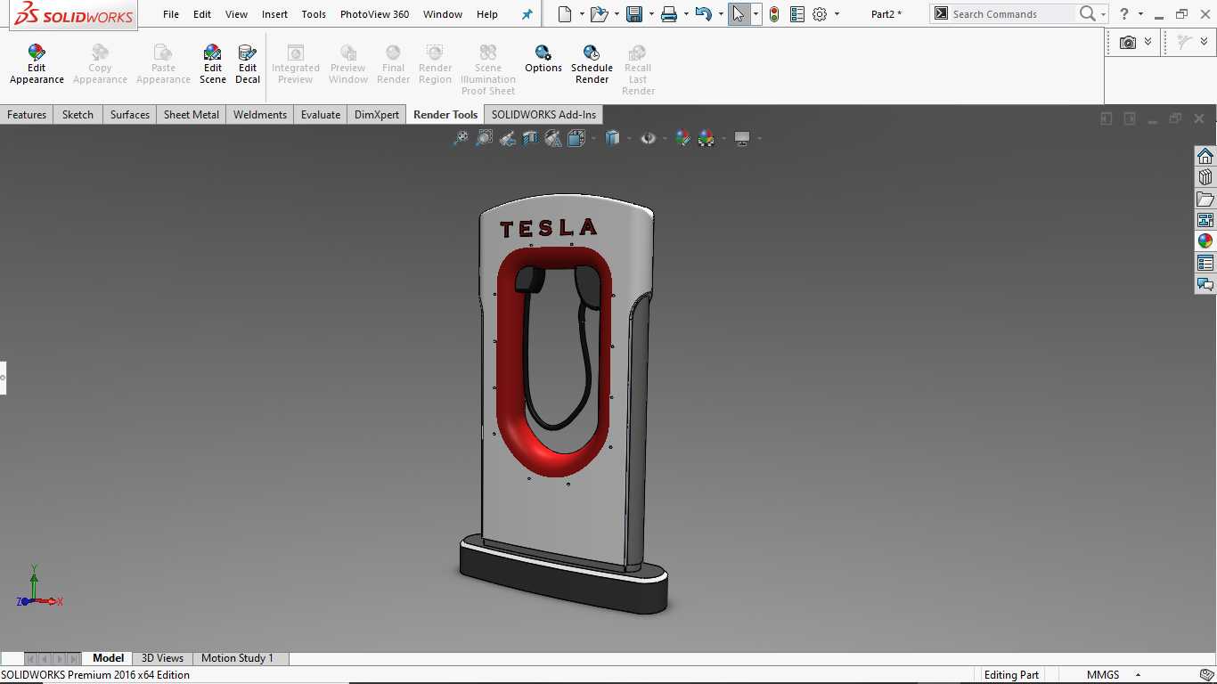The image size is (1217, 684).
Task: Expand the Save dropdown arrow
Action: [x=651, y=14]
